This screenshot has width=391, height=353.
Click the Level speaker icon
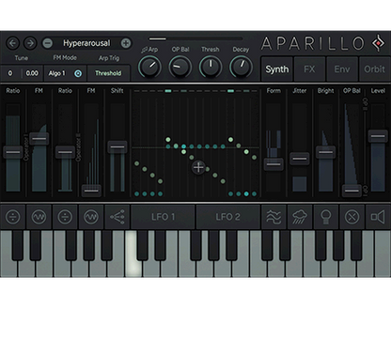[x=378, y=217]
